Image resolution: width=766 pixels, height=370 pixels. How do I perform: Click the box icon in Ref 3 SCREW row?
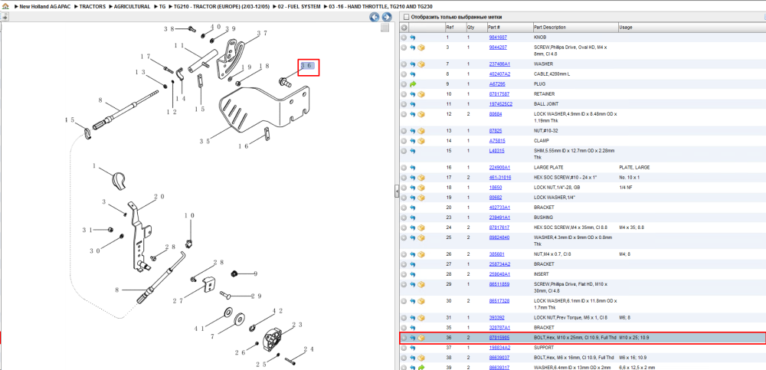(x=421, y=47)
